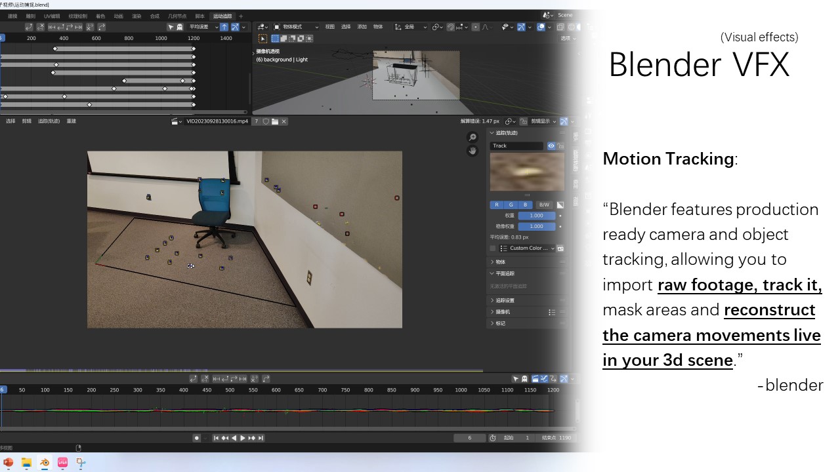Unlink the movie clip with the X icon
This screenshot has width=840, height=472.
[x=283, y=121]
